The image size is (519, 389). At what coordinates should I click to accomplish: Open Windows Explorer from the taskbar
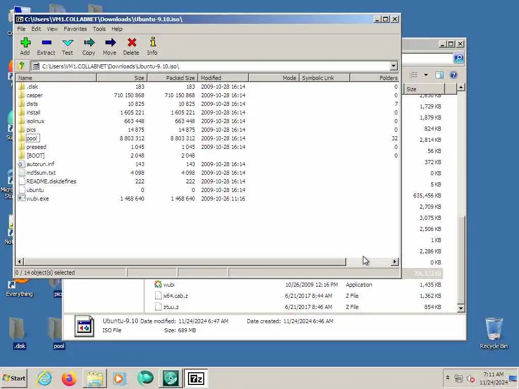95,378
